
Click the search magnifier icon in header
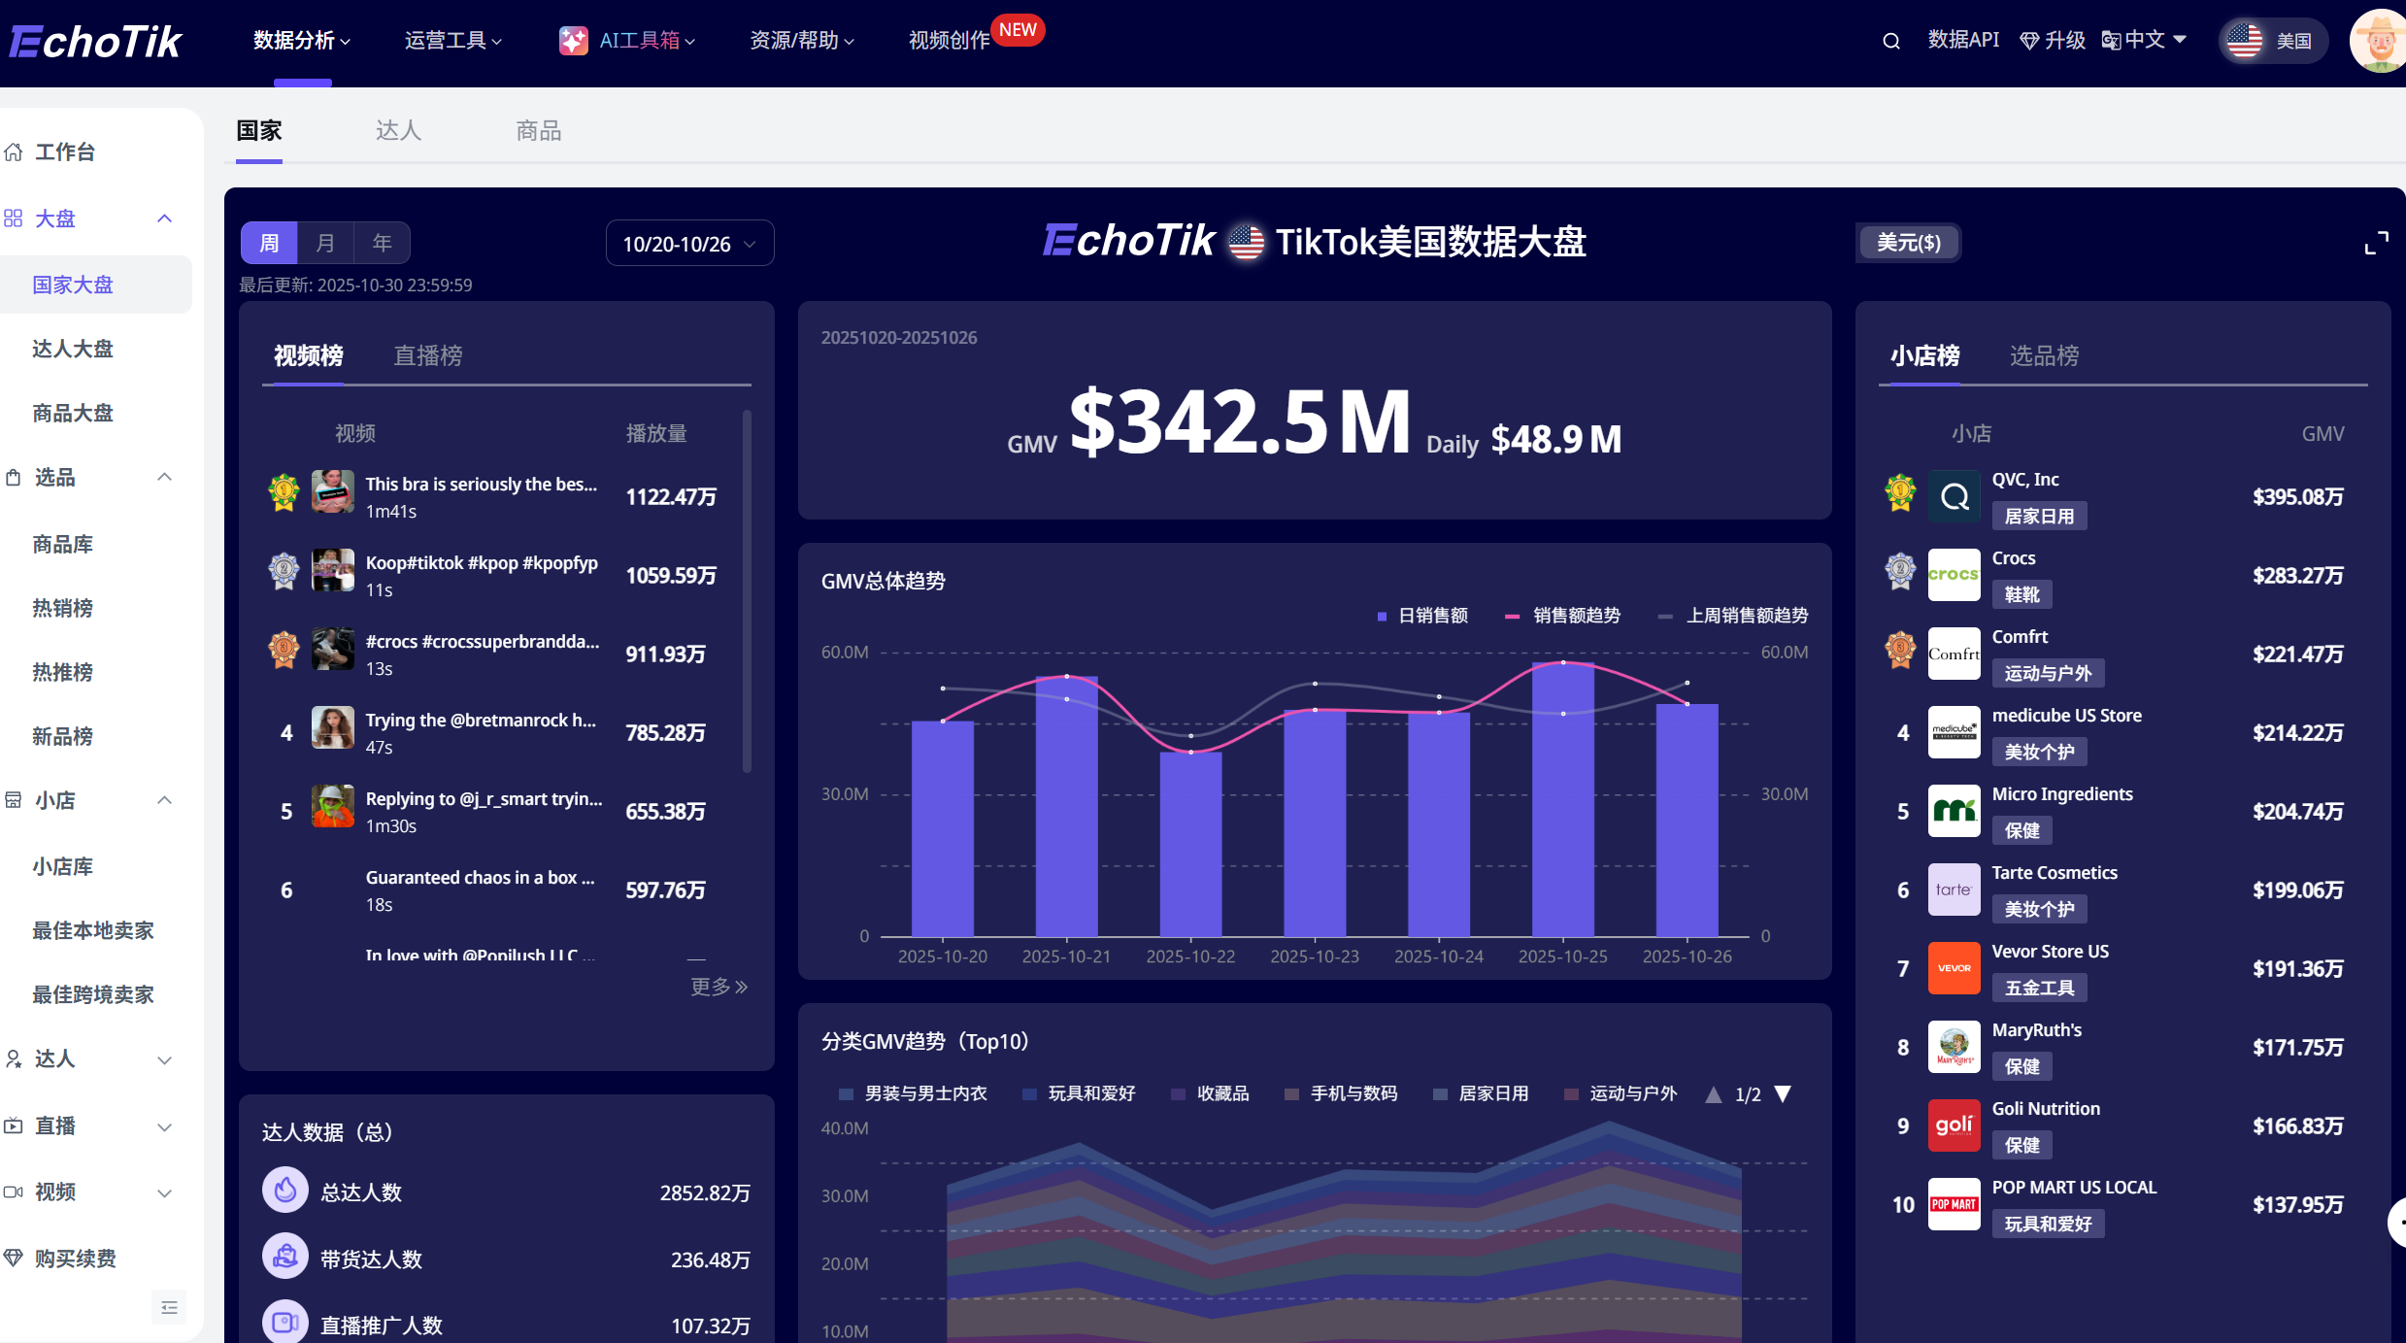1890,41
